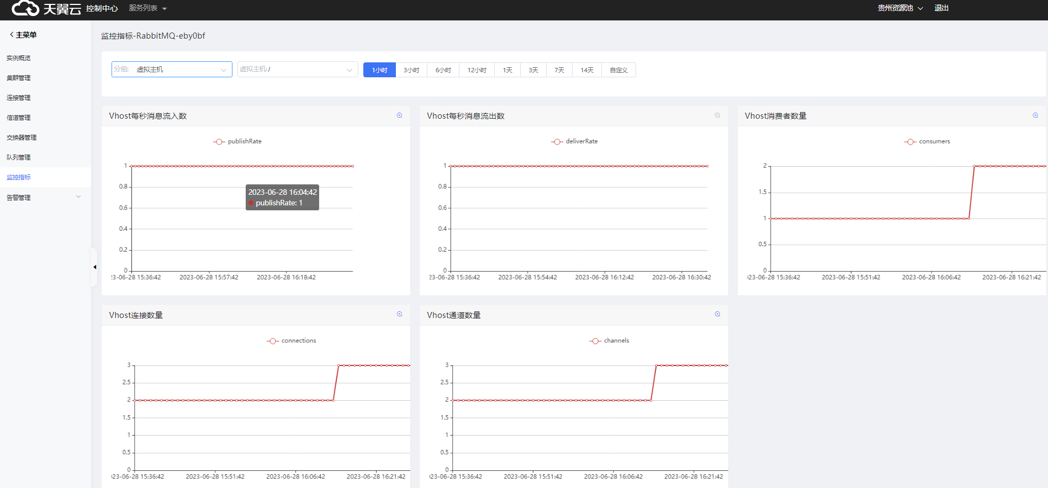Click the magnifier icon on Vhost通道数量 chart

717,314
